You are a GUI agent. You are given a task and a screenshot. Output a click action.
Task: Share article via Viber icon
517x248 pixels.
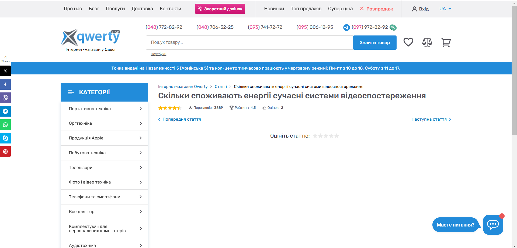(5, 98)
